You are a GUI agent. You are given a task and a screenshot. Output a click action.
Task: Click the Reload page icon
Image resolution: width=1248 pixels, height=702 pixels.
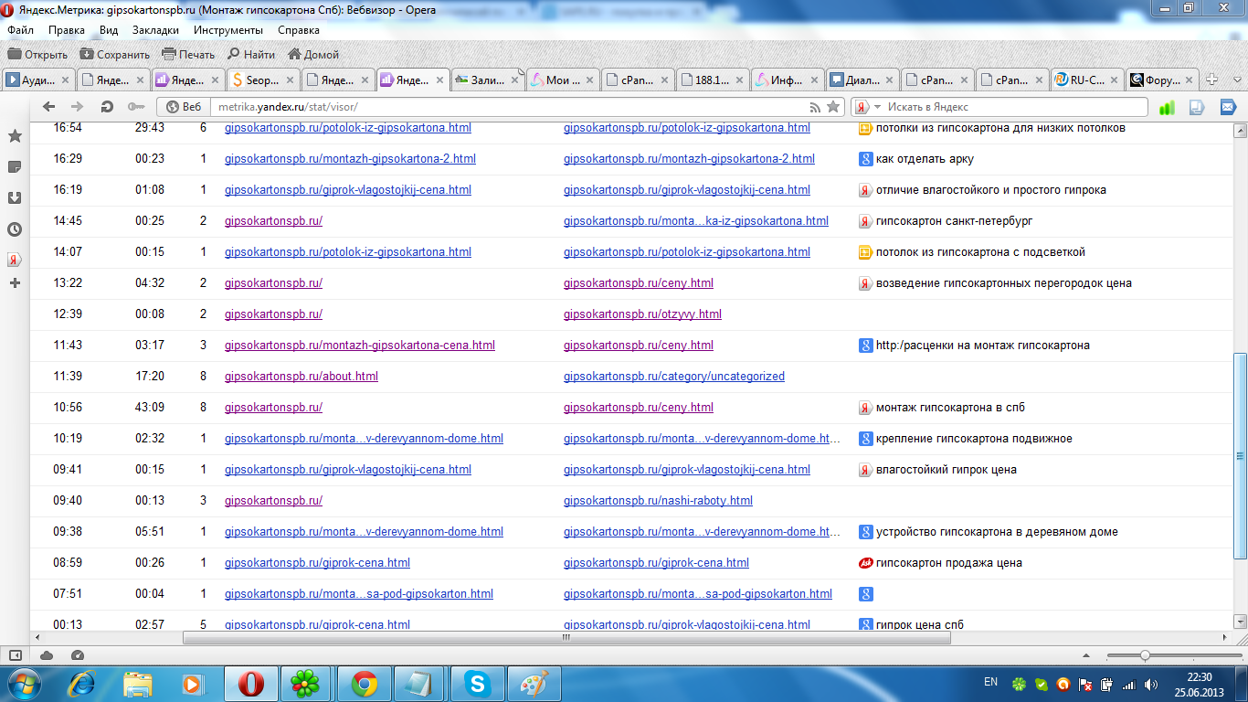(x=107, y=107)
